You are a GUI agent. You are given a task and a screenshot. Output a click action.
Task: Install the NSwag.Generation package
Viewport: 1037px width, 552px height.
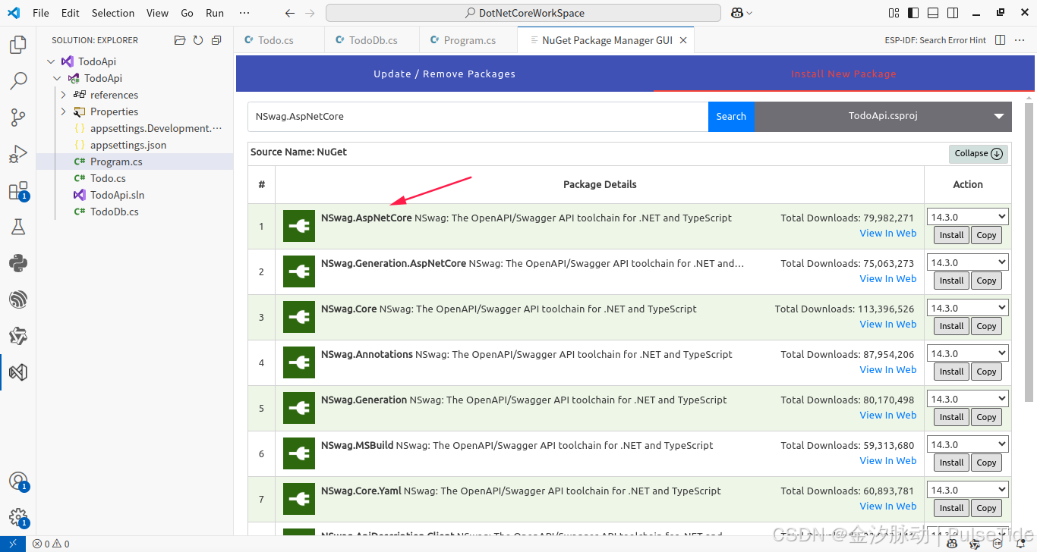(x=951, y=417)
